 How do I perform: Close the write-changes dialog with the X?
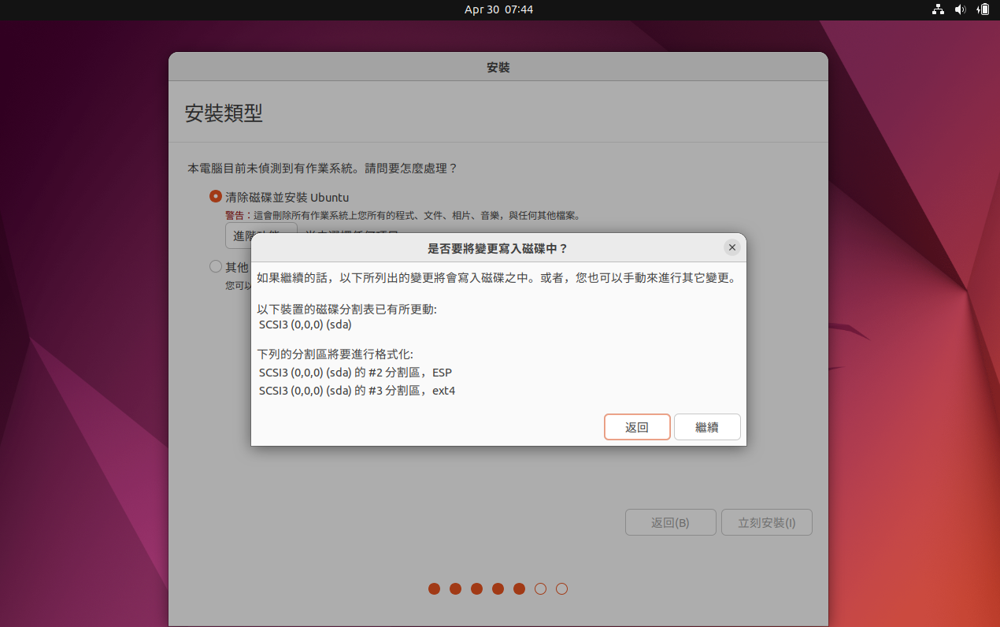pos(732,247)
